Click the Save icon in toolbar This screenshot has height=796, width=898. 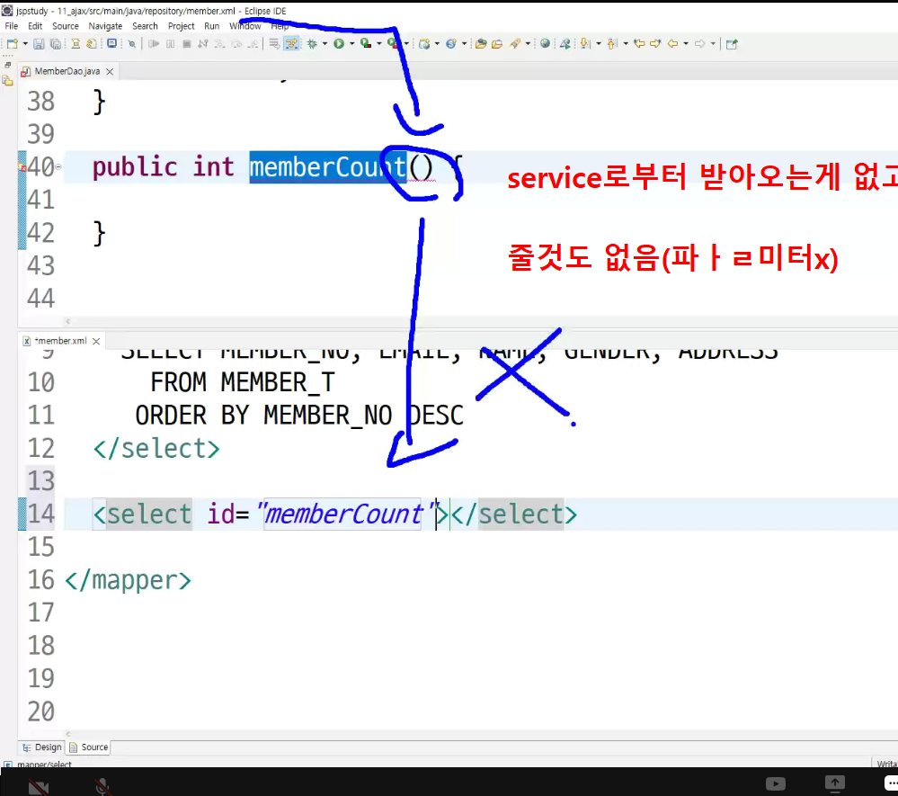tap(39, 43)
